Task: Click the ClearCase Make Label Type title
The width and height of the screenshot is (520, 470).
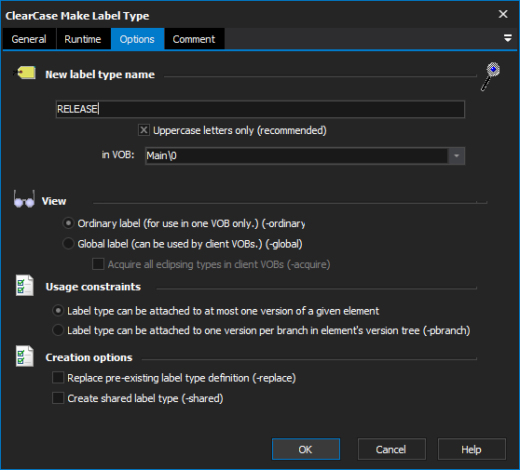Action: point(77,16)
